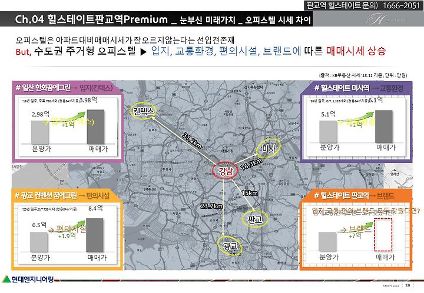This screenshot has width=424, height=293.
Task: Click the 6.1억 price value
Action: (376, 100)
